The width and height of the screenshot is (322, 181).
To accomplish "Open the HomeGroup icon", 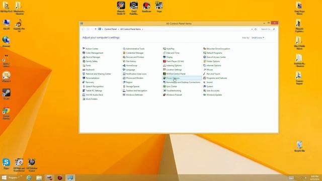I will 124,65.
